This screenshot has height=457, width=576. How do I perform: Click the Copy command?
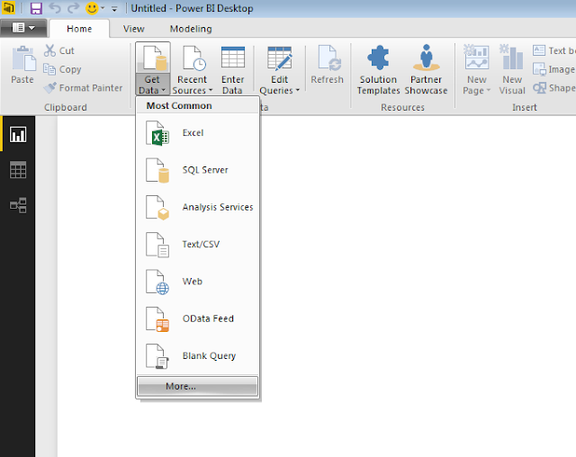(x=62, y=69)
